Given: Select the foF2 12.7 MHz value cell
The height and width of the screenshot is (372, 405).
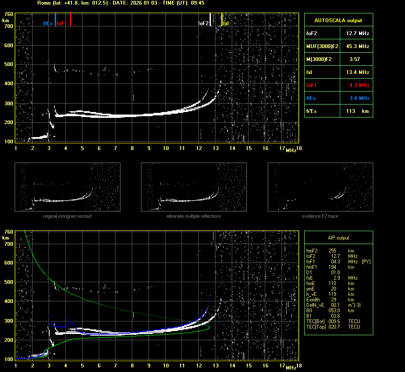Looking at the screenshot, I should tap(357, 33).
